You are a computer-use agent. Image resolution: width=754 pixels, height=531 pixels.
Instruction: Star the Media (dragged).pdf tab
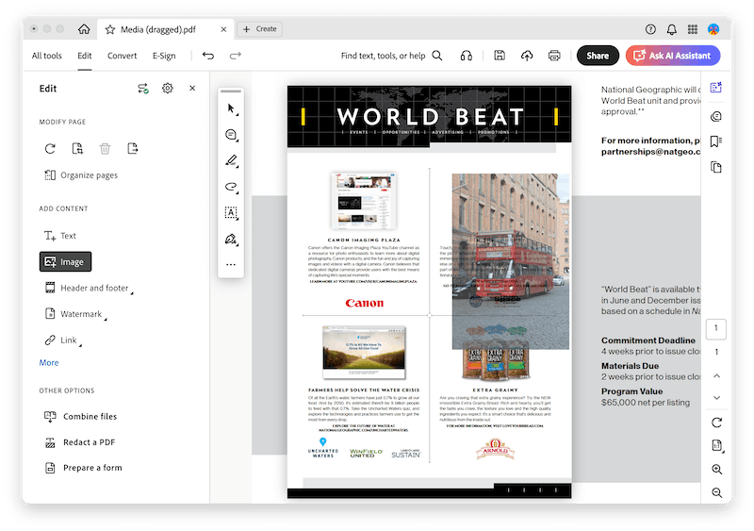[x=110, y=29]
